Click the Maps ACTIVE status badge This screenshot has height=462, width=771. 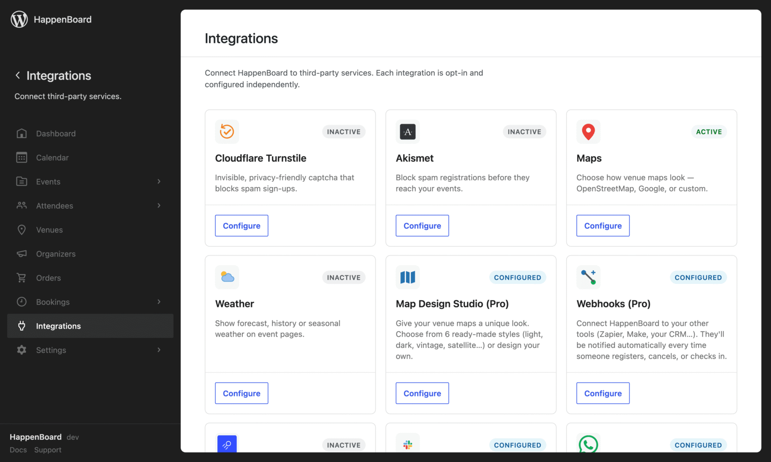point(709,132)
